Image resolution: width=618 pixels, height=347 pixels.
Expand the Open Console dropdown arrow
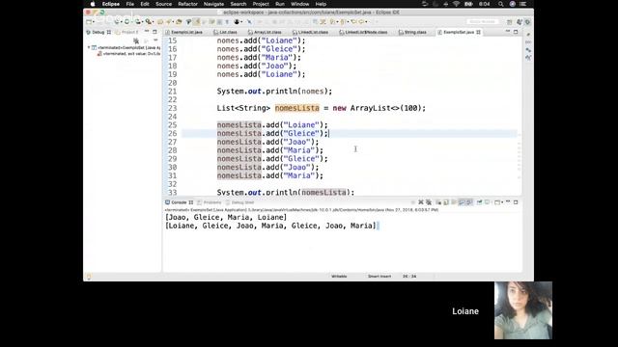coord(502,202)
